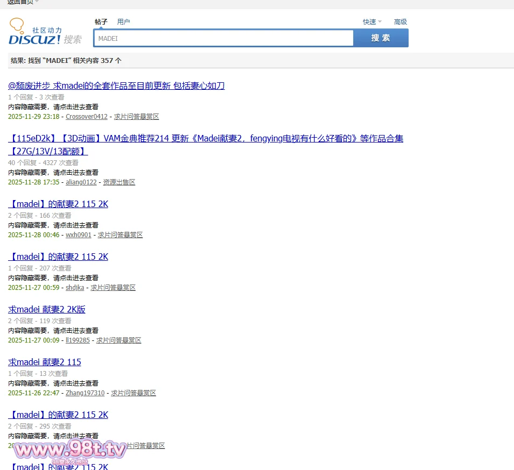The height and width of the screenshot is (470, 514).
Task: Open user profile Crossover0412
Action: (87, 117)
